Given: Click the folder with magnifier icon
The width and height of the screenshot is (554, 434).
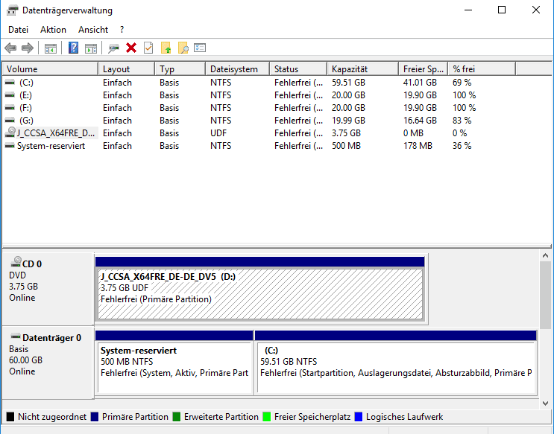Looking at the screenshot, I should click(183, 48).
